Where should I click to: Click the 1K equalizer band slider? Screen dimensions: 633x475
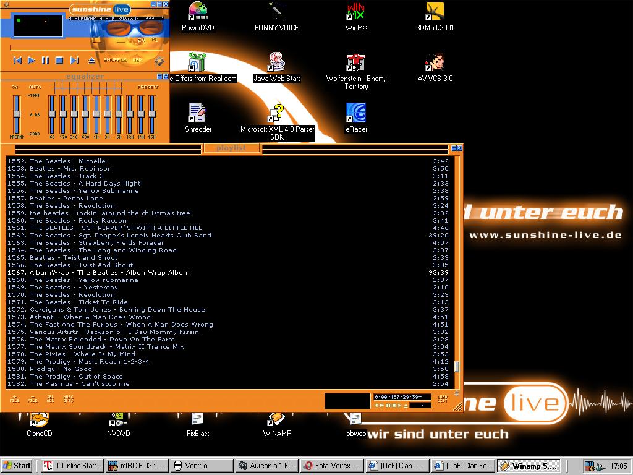[96, 114]
